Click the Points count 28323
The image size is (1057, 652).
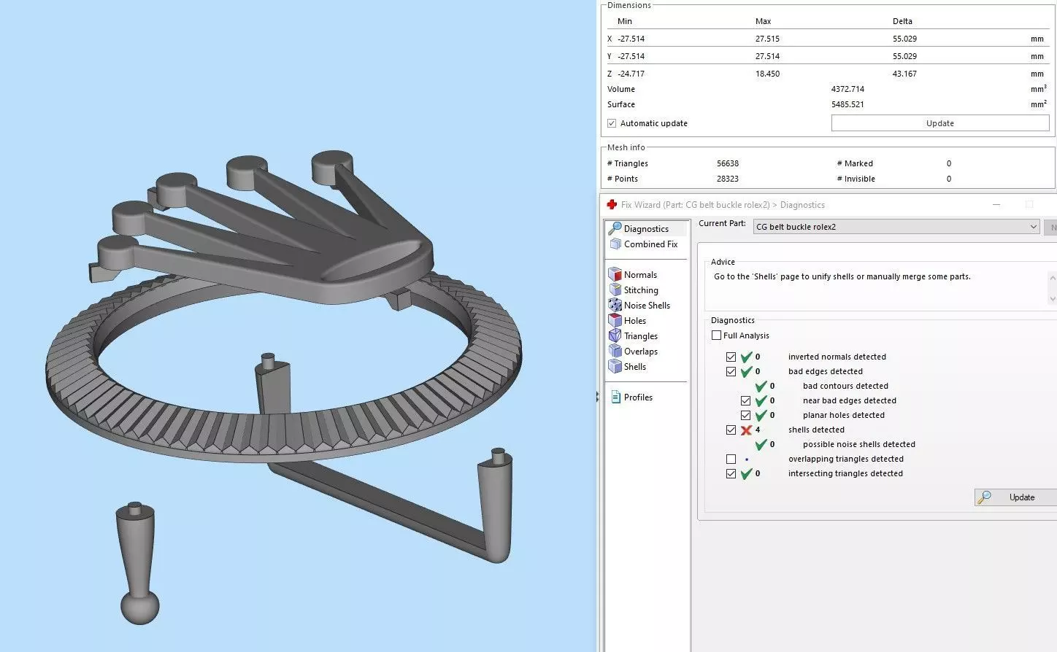click(728, 179)
